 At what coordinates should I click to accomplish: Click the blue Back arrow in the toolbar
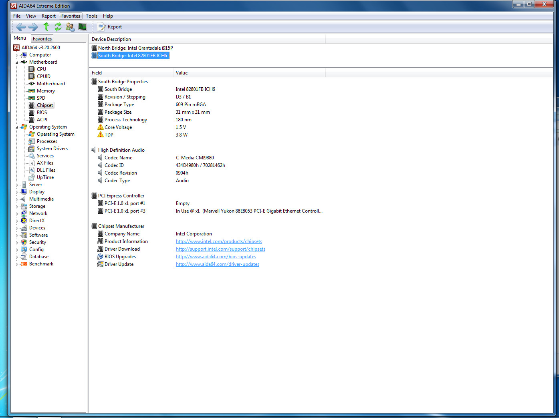pos(21,27)
